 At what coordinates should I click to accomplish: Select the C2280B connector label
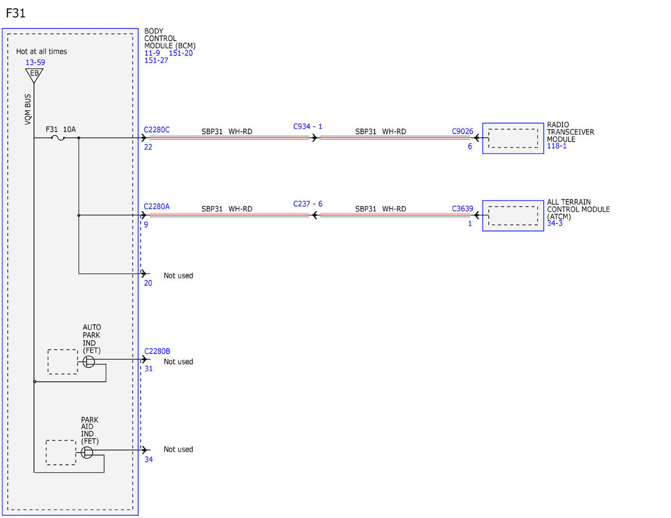point(157,351)
